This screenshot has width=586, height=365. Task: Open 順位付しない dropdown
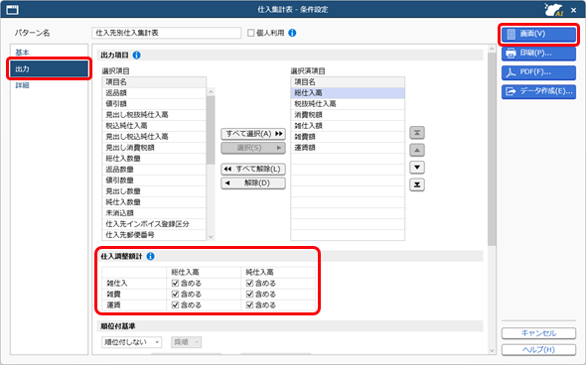[131, 342]
